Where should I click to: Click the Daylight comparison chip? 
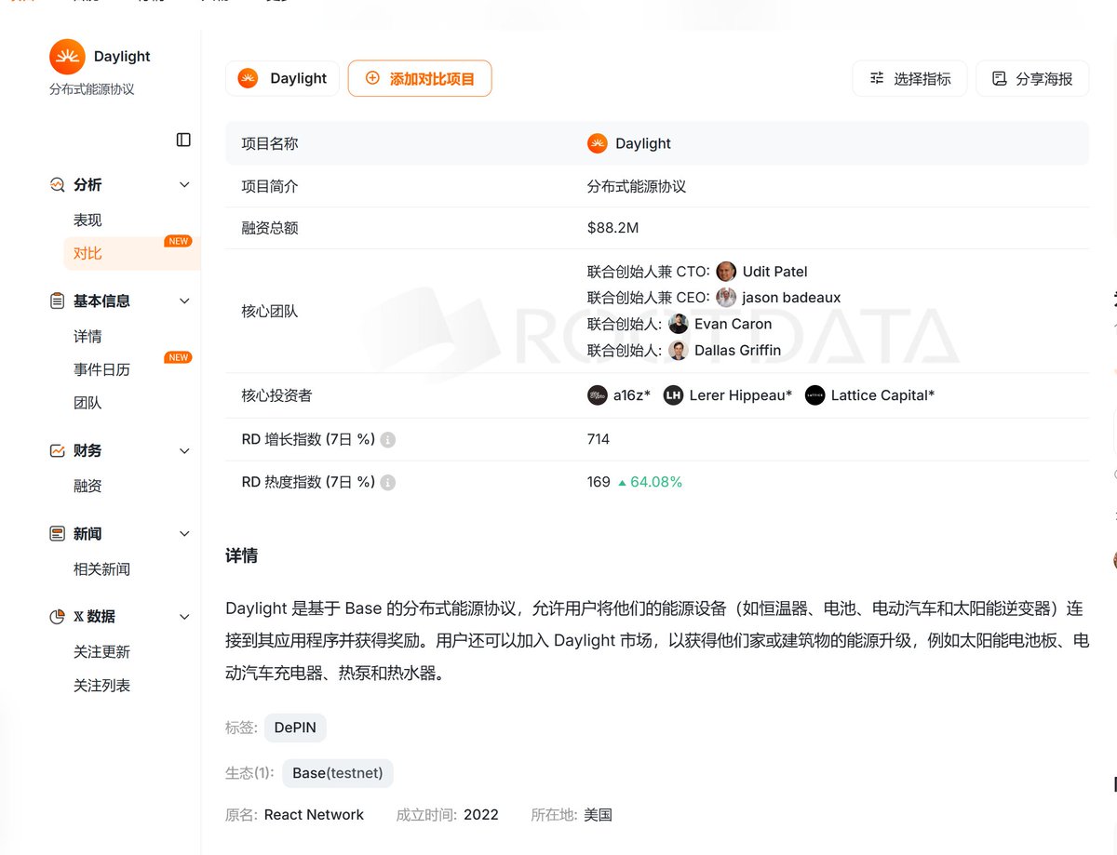(x=282, y=78)
